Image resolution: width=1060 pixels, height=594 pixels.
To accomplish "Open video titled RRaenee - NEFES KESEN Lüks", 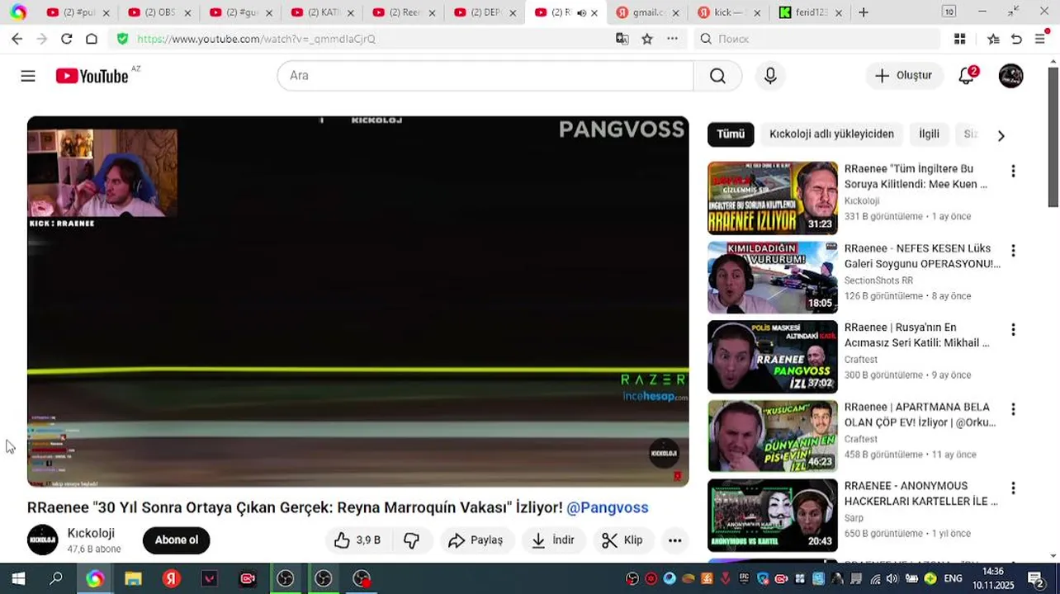I will [922, 256].
